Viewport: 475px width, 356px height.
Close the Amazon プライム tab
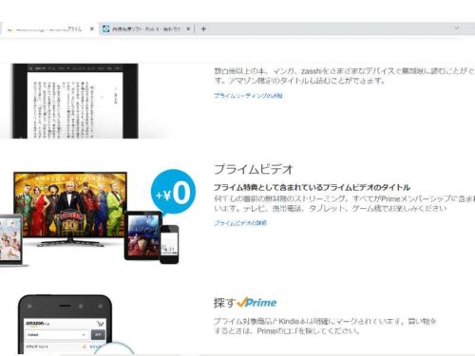[92, 29]
